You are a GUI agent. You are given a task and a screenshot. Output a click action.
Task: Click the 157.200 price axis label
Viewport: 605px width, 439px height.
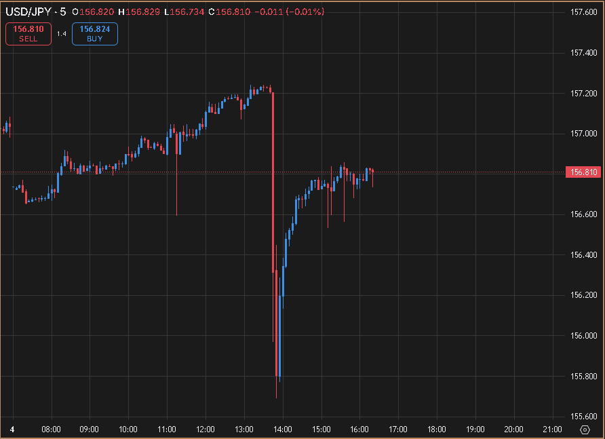tap(584, 94)
